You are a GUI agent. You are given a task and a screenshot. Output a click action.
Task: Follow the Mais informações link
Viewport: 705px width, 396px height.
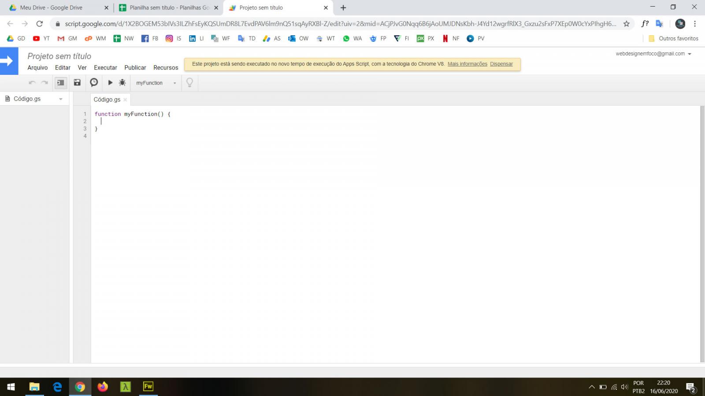click(x=467, y=64)
